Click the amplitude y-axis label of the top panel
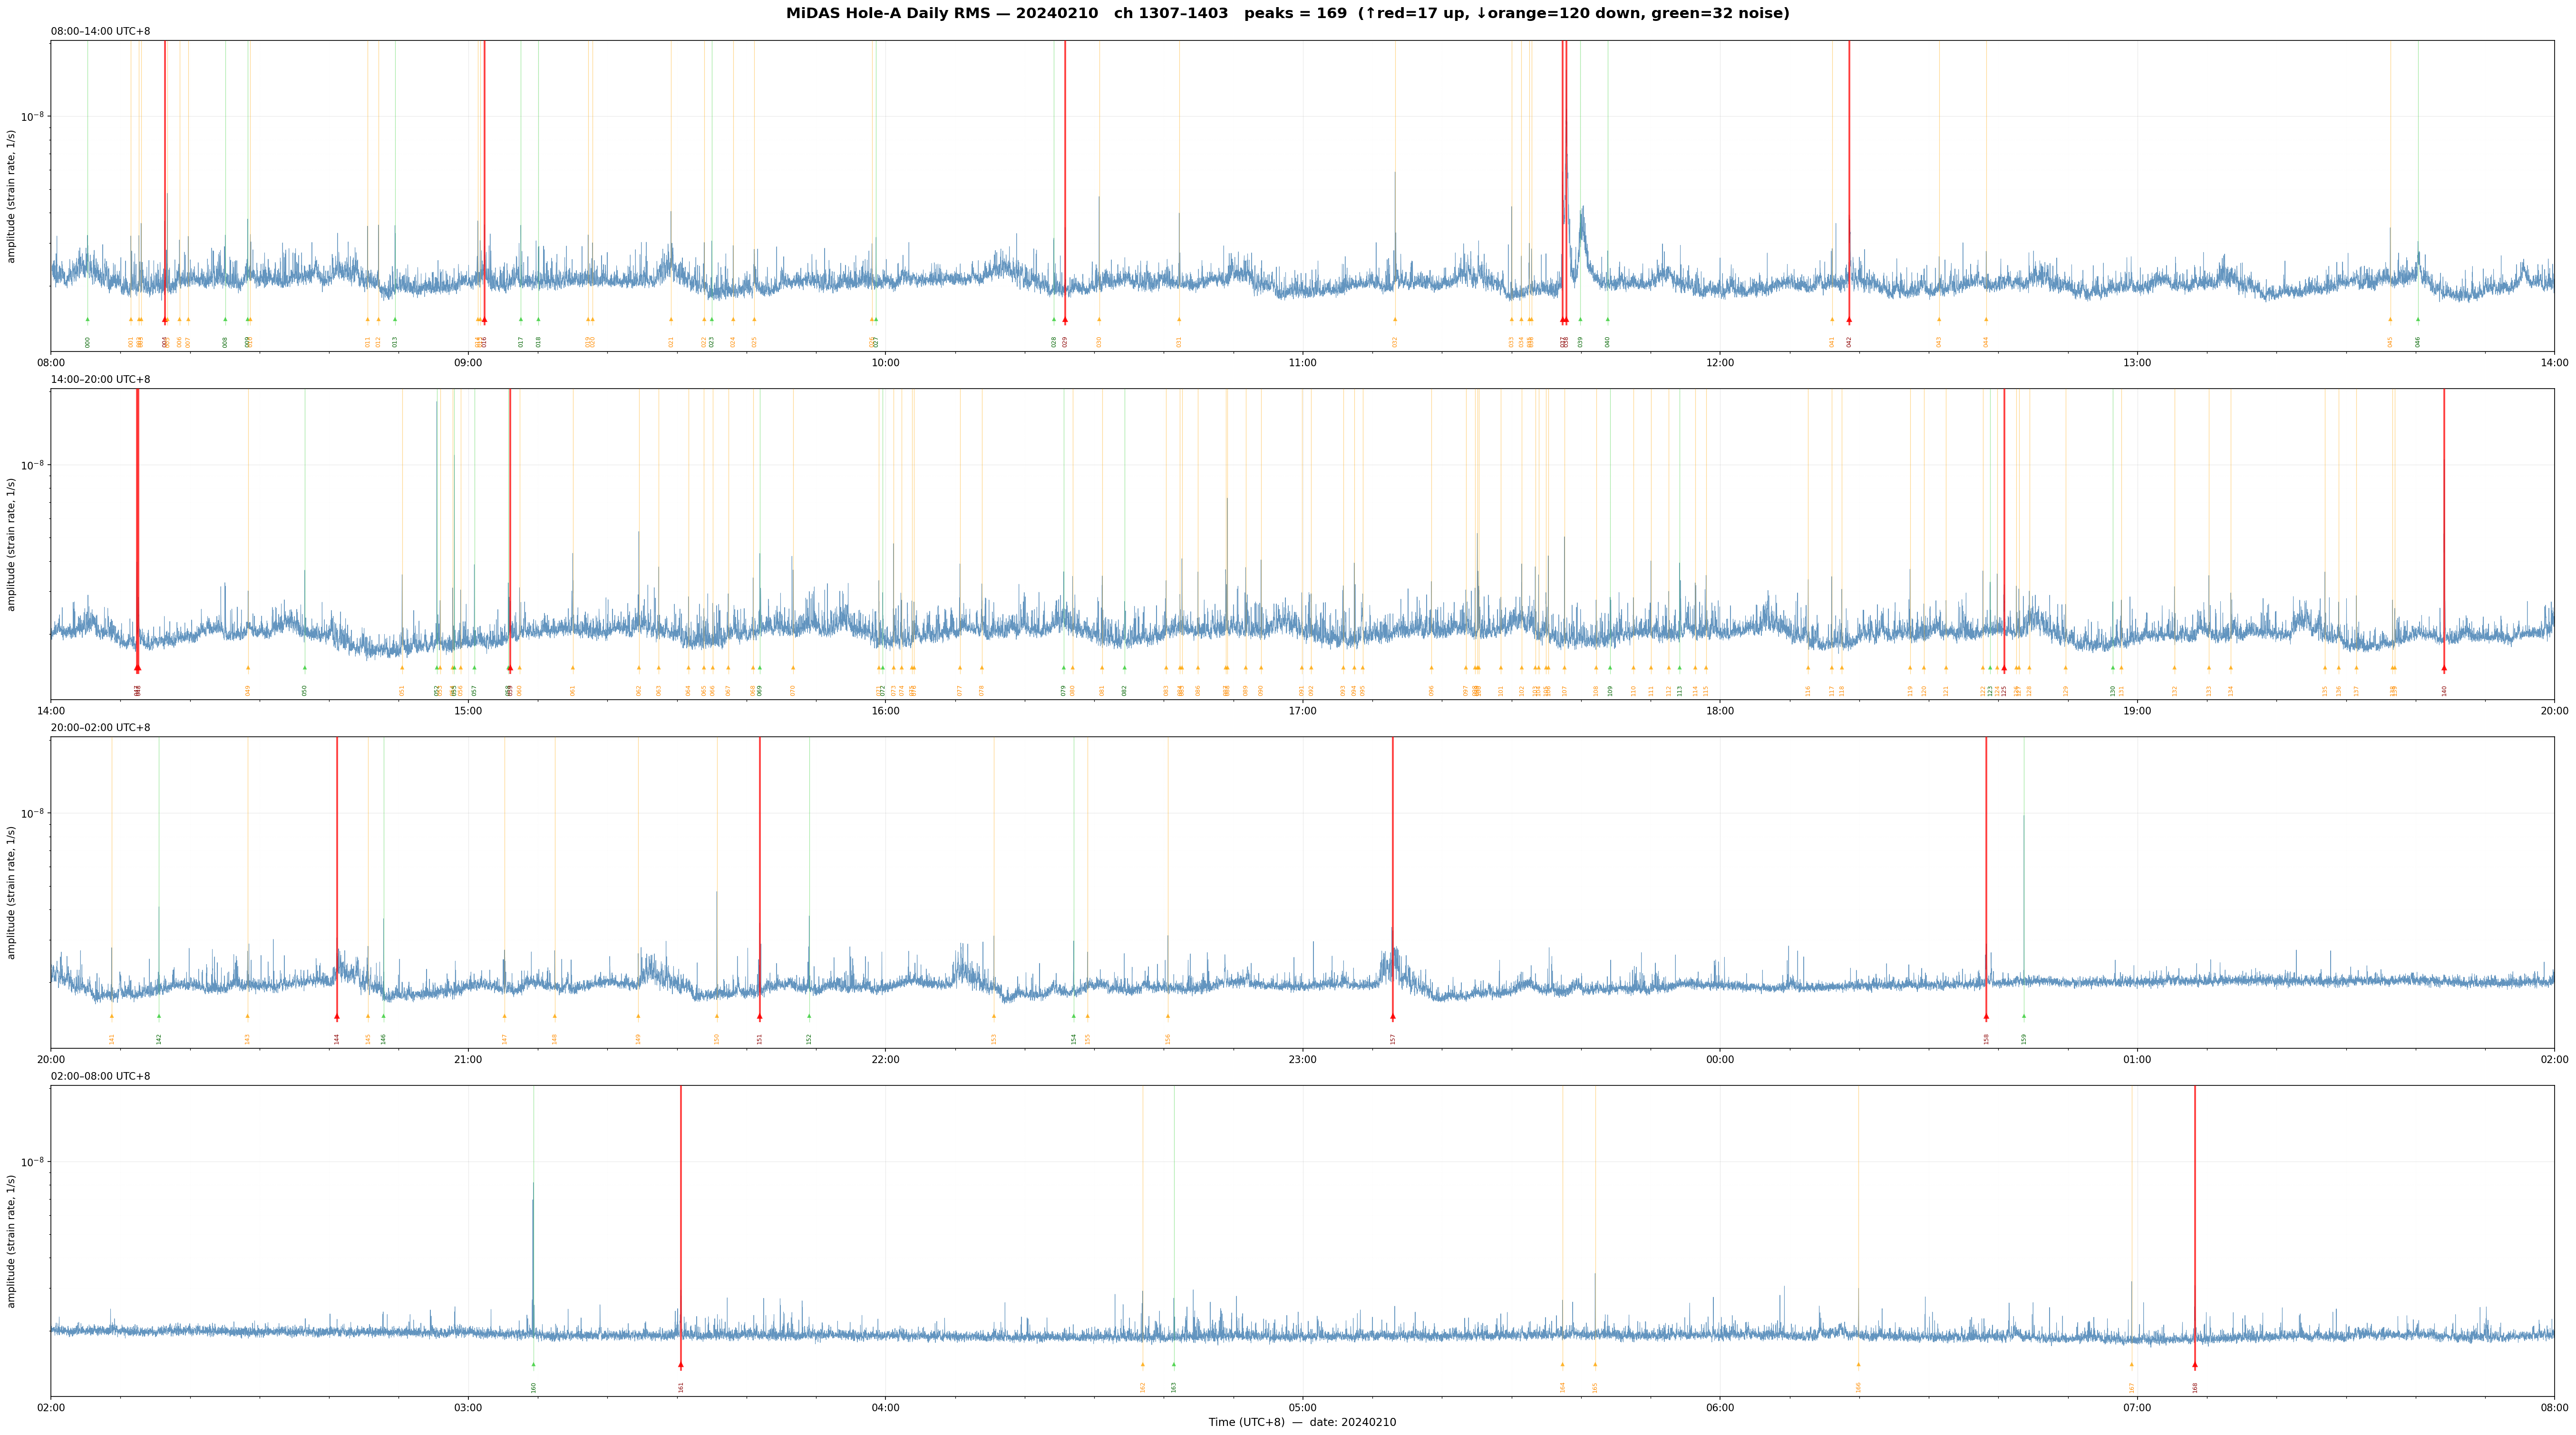Image resolution: width=2576 pixels, height=1435 pixels. click(x=12, y=196)
